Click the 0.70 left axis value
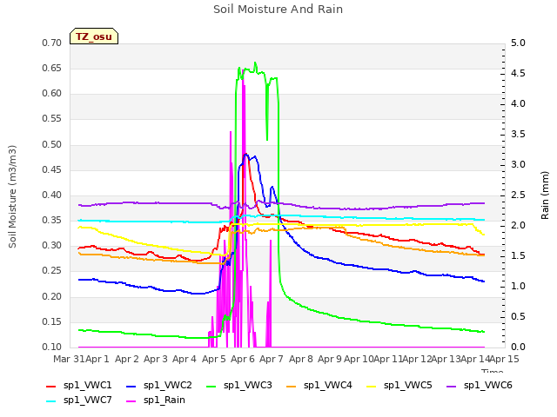The image size is (557, 417). [52, 43]
